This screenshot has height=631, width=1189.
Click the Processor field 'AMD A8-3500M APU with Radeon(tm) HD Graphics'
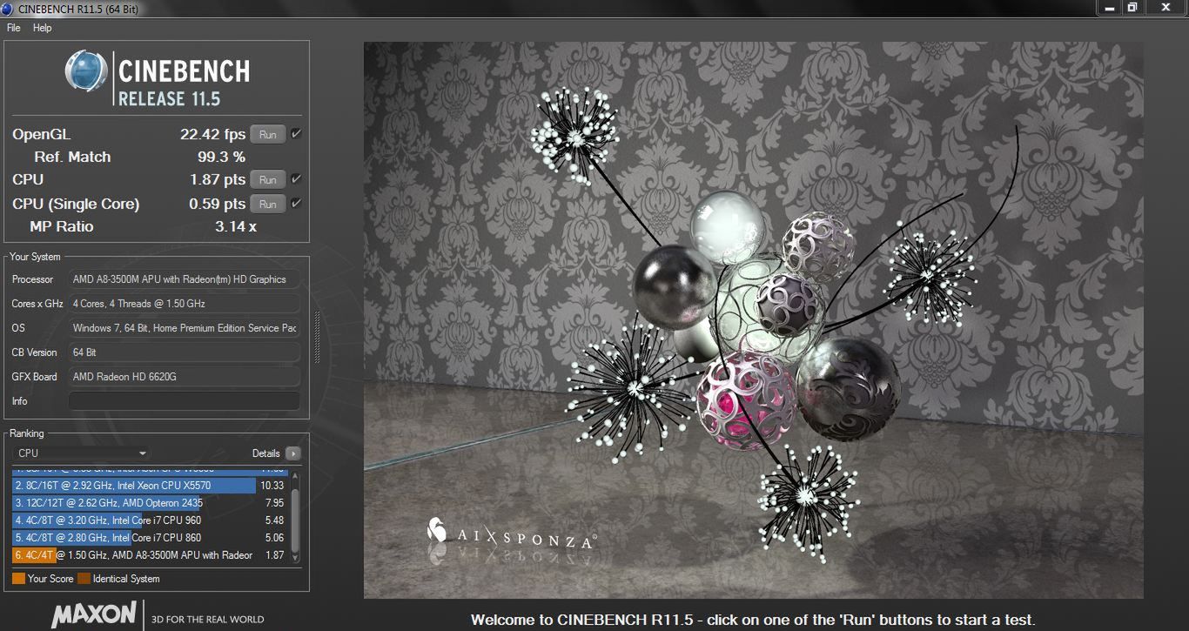(184, 279)
